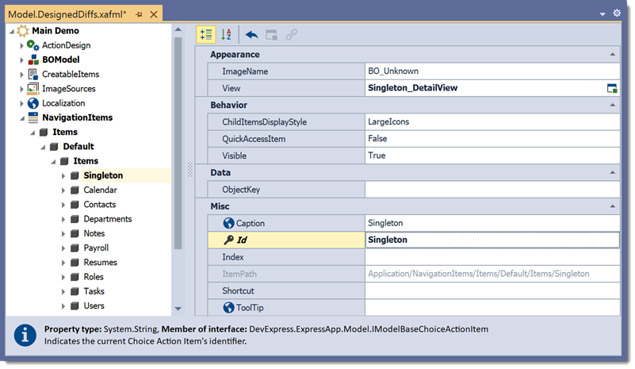Click the Categorized view toolbar icon

click(206, 34)
